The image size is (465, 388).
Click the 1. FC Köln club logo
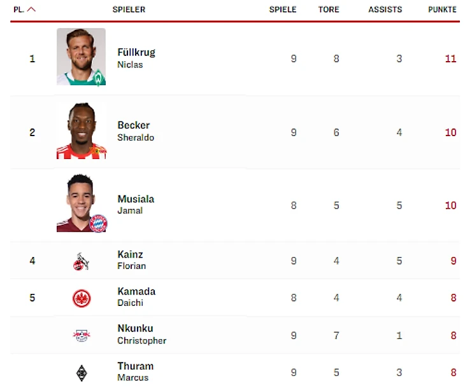click(81, 261)
